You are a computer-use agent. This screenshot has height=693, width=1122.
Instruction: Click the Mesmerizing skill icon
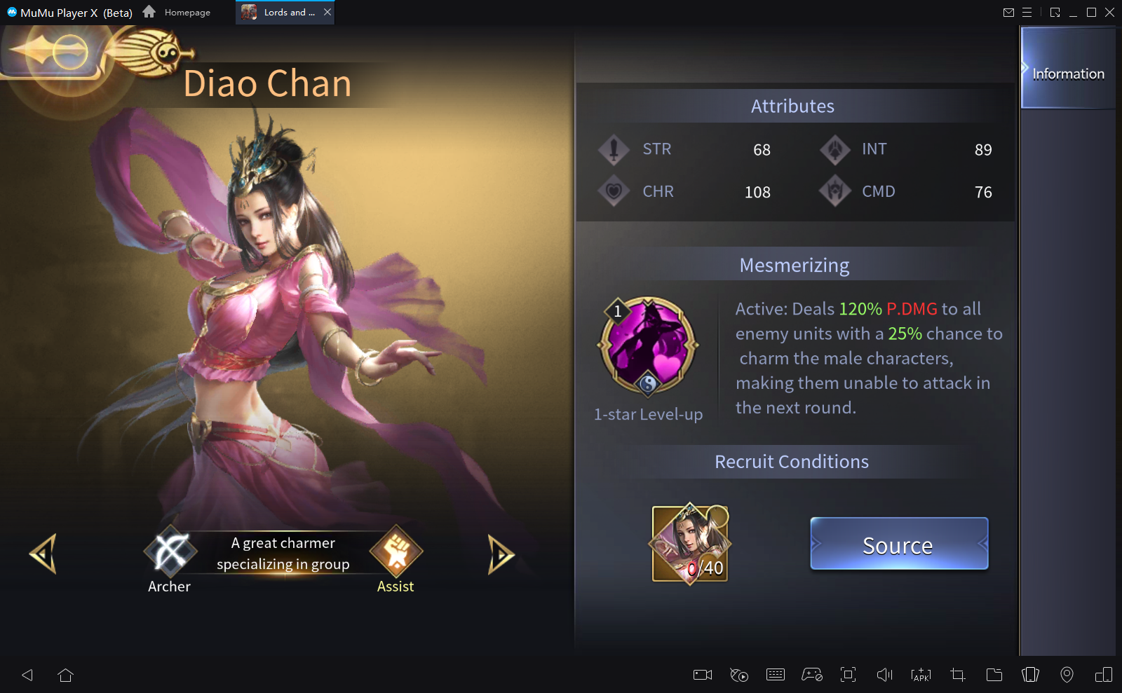pyautogui.click(x=648, y=346)
